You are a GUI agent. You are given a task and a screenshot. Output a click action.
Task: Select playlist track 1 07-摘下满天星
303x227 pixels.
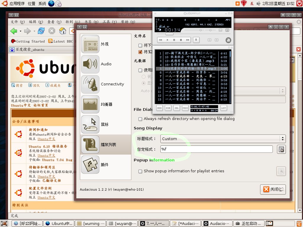pyautogui.click(x=192, y=53)
